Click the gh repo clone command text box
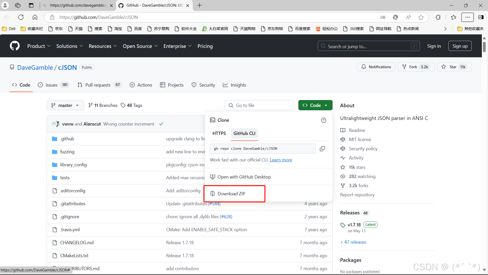 263,149
